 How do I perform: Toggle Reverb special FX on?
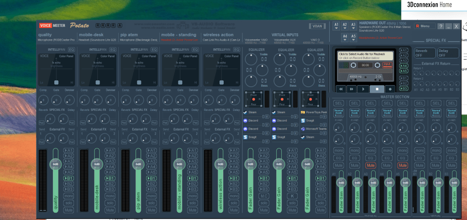coord(425,53)
